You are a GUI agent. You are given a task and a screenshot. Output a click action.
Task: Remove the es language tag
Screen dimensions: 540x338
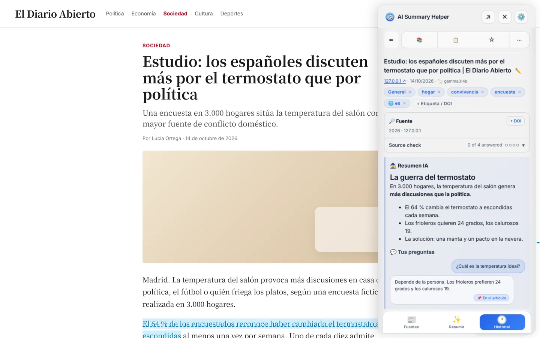click(x=404, y=103)
